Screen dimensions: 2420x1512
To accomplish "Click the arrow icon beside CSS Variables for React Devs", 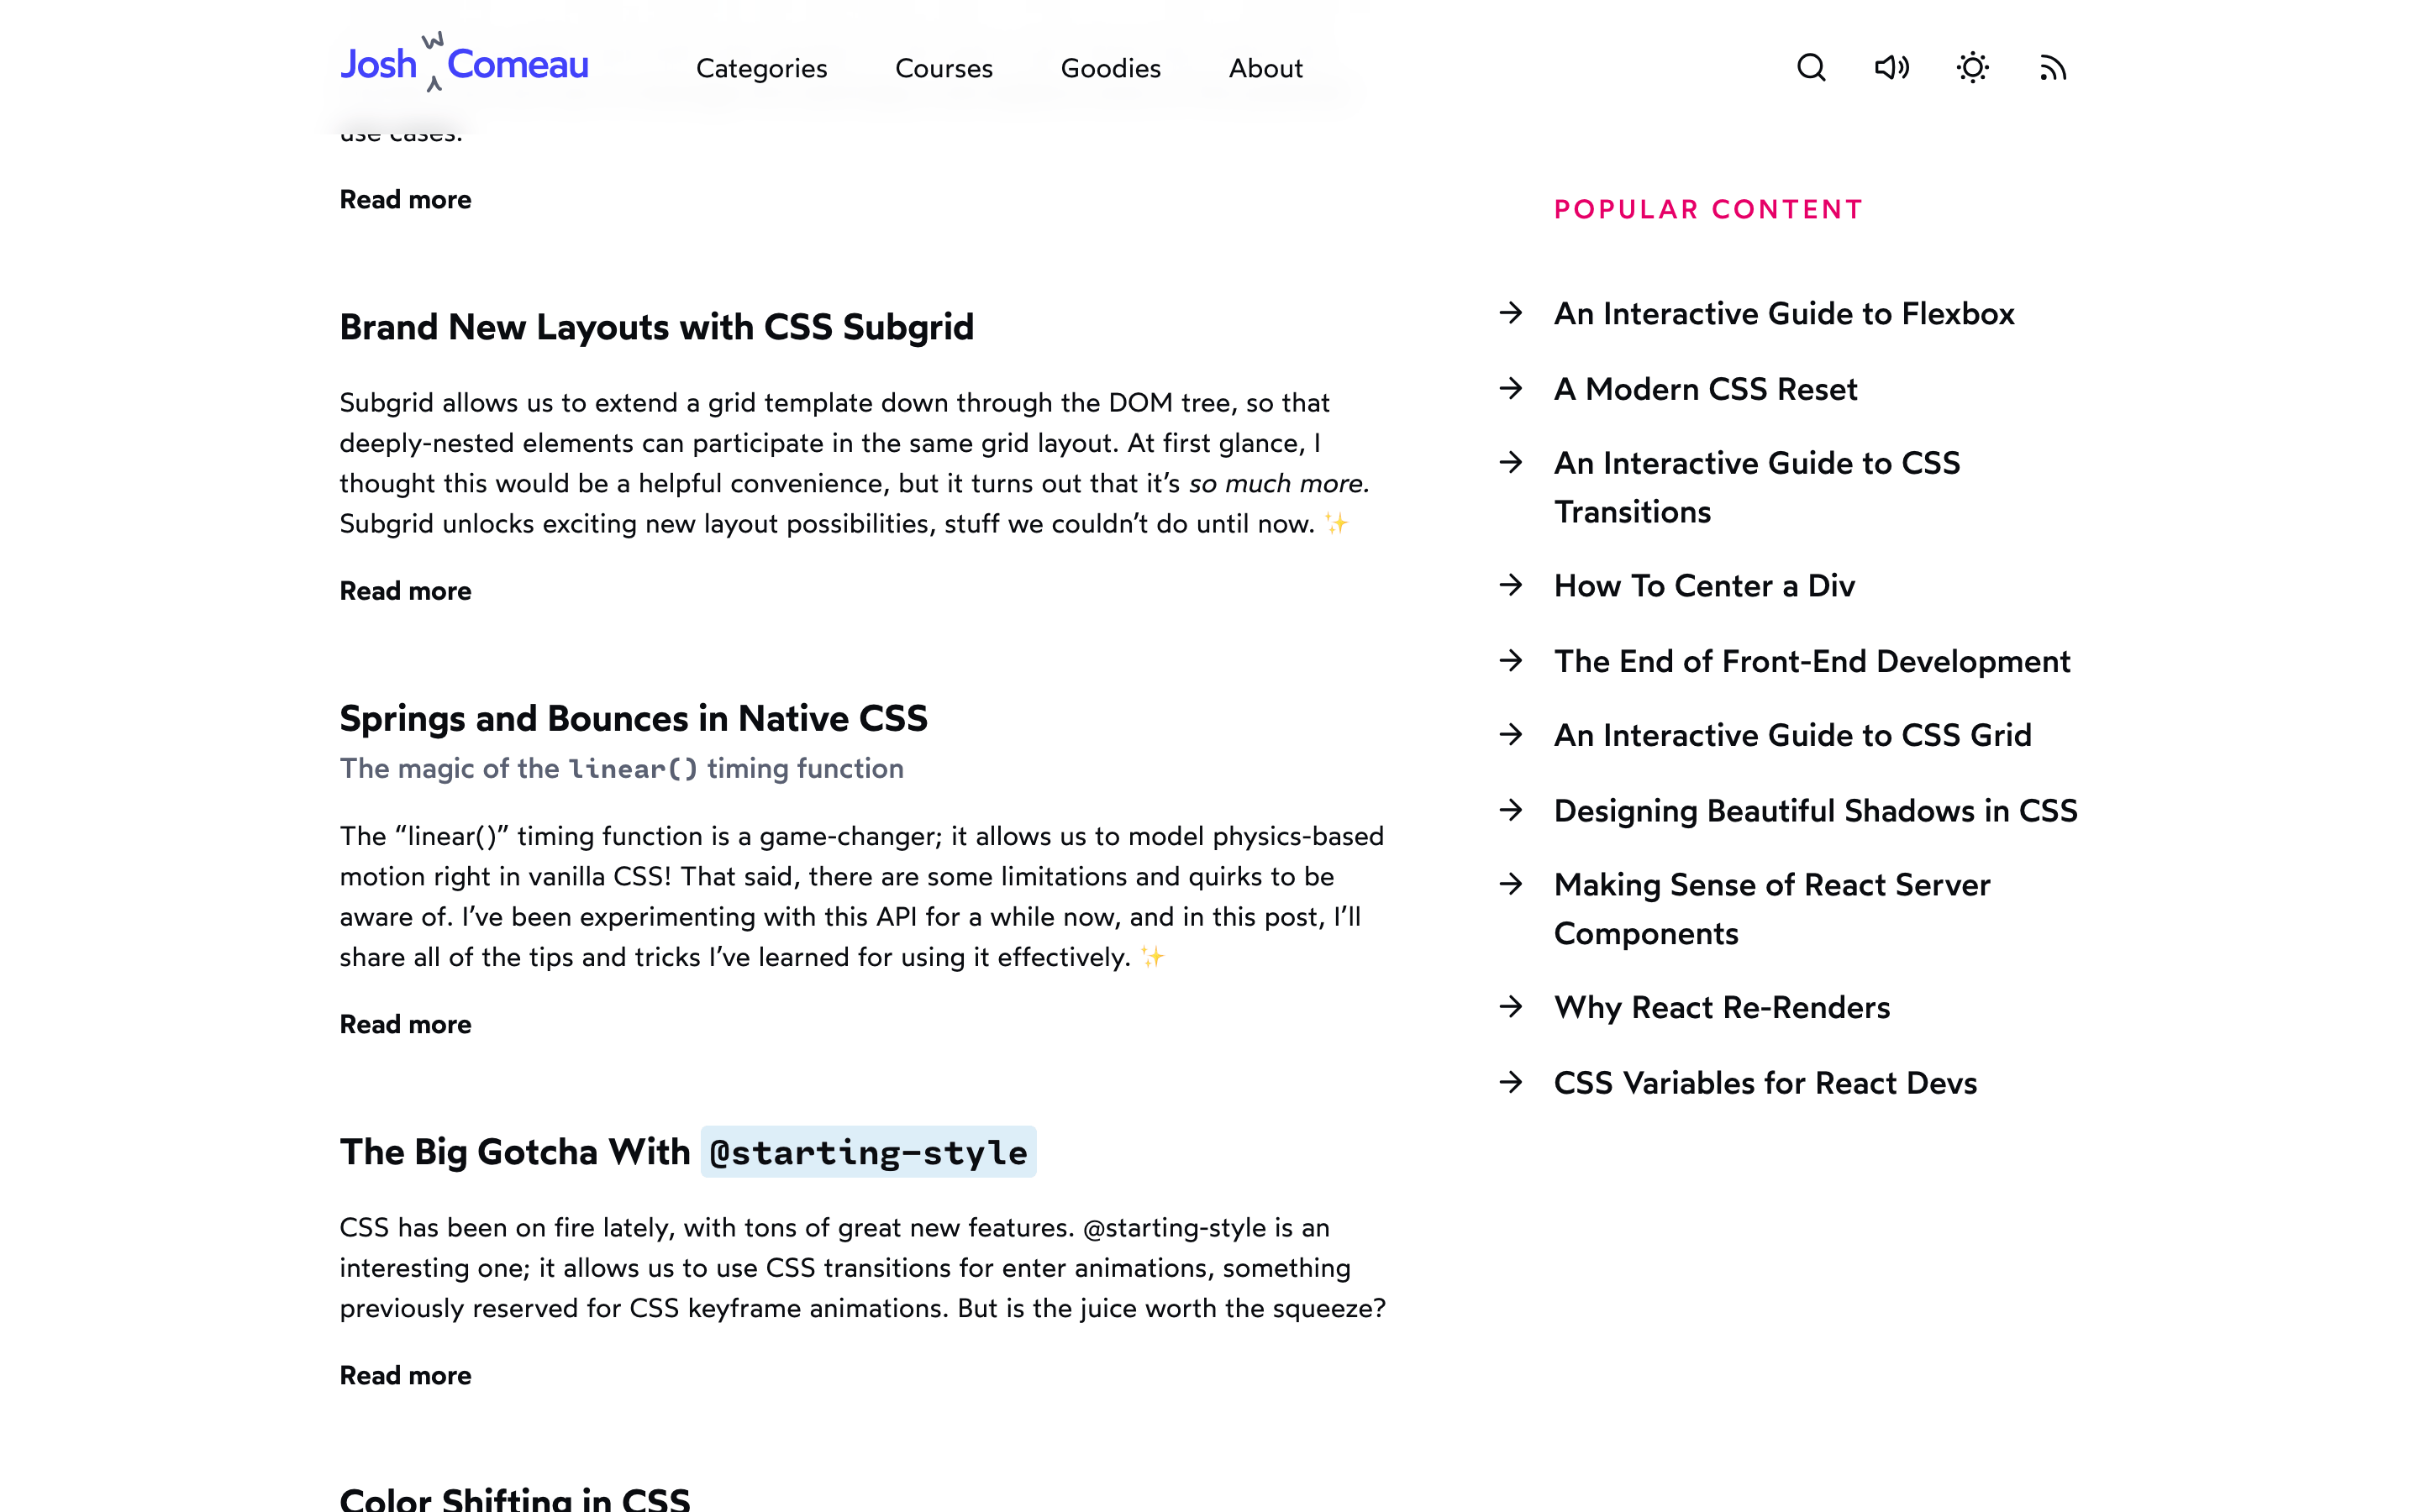I will click(1511, 1082).
